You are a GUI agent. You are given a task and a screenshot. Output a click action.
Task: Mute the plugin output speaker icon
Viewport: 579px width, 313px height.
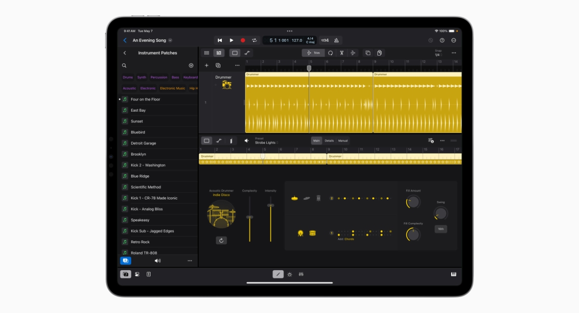tap(247, 141)
